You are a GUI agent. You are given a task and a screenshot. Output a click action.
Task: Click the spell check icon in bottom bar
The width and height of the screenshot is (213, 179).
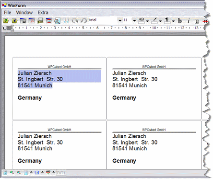[48, 172]
